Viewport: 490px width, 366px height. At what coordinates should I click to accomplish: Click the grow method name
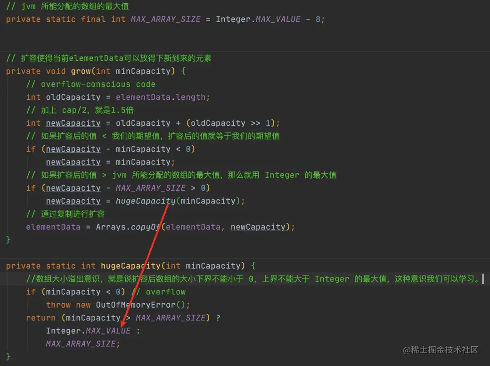click(81, 71)
